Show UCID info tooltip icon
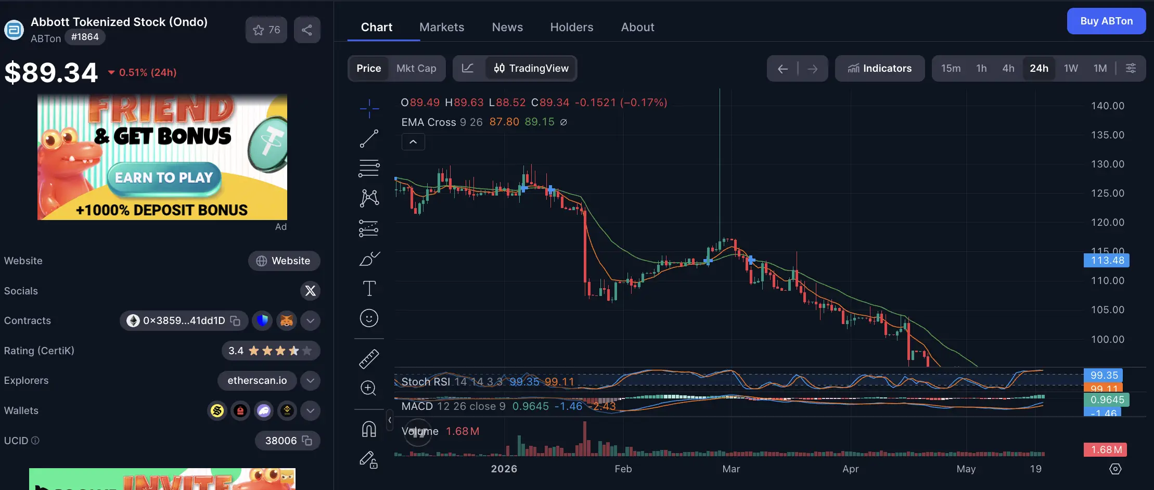Screen dimensions: 1154x490 click(x=35, y=441)
